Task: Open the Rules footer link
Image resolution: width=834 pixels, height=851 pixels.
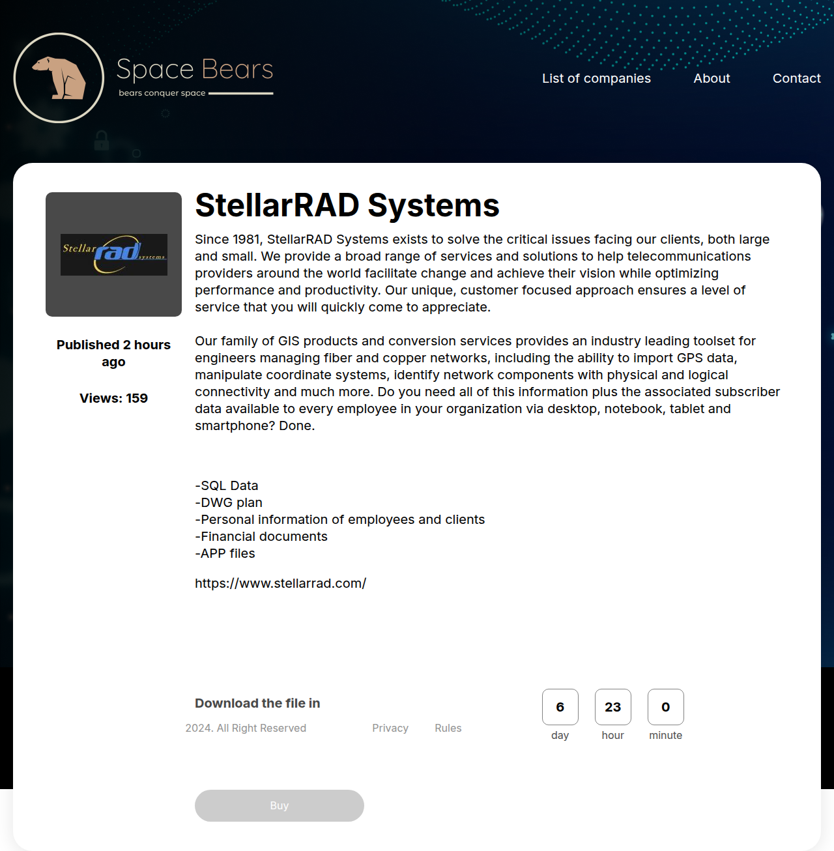Action: click(x=448, y=728)
